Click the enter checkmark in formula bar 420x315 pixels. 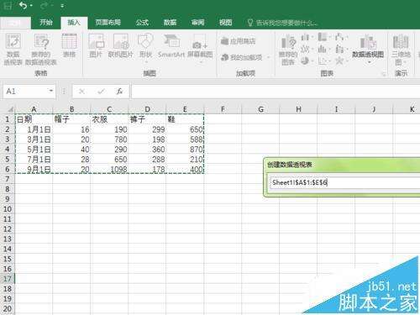(101, 92)
